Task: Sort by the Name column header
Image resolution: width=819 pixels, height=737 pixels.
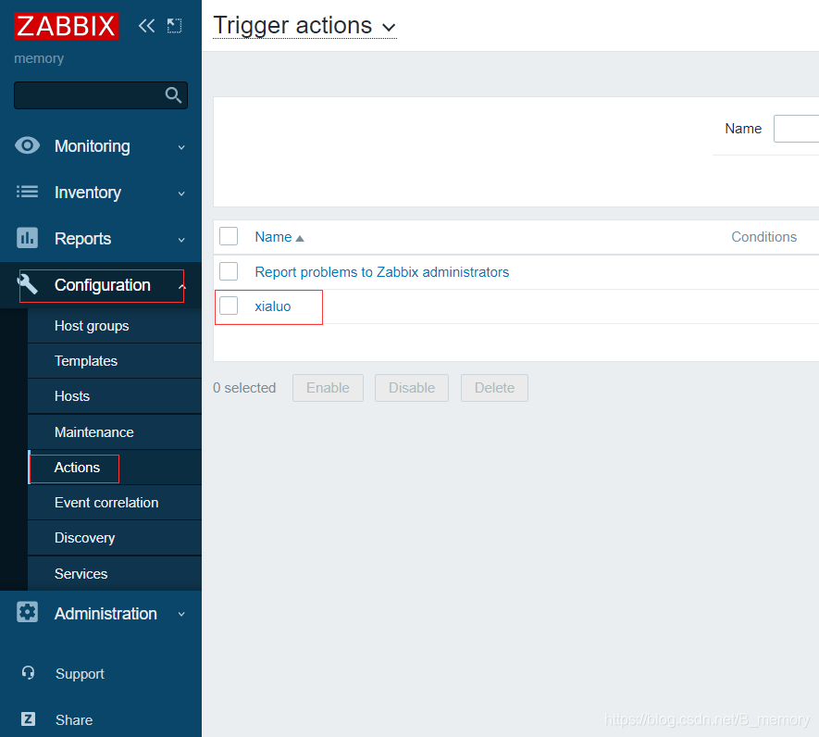Action: point(273,237)
